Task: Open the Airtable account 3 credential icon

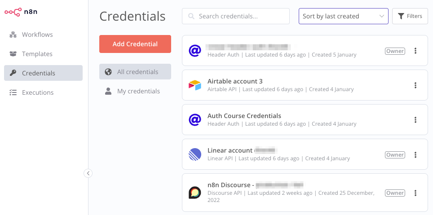Action: pyautogui.click(x=194, y=85)
